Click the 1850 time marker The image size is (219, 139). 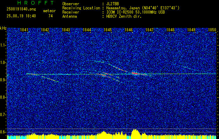[212, 30]
